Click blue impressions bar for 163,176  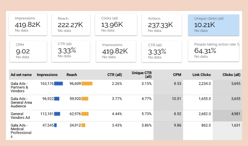tap(58, 84)
